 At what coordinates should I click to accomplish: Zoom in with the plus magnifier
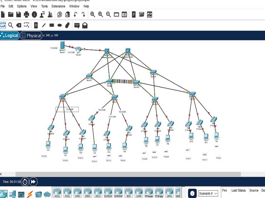(92, 15)
